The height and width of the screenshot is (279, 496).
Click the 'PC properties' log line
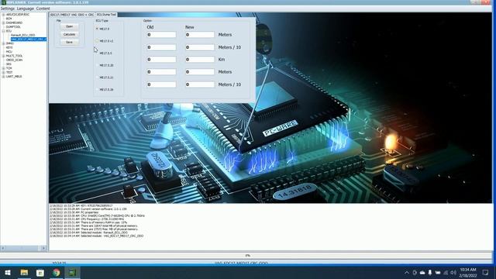click(74, 212)
